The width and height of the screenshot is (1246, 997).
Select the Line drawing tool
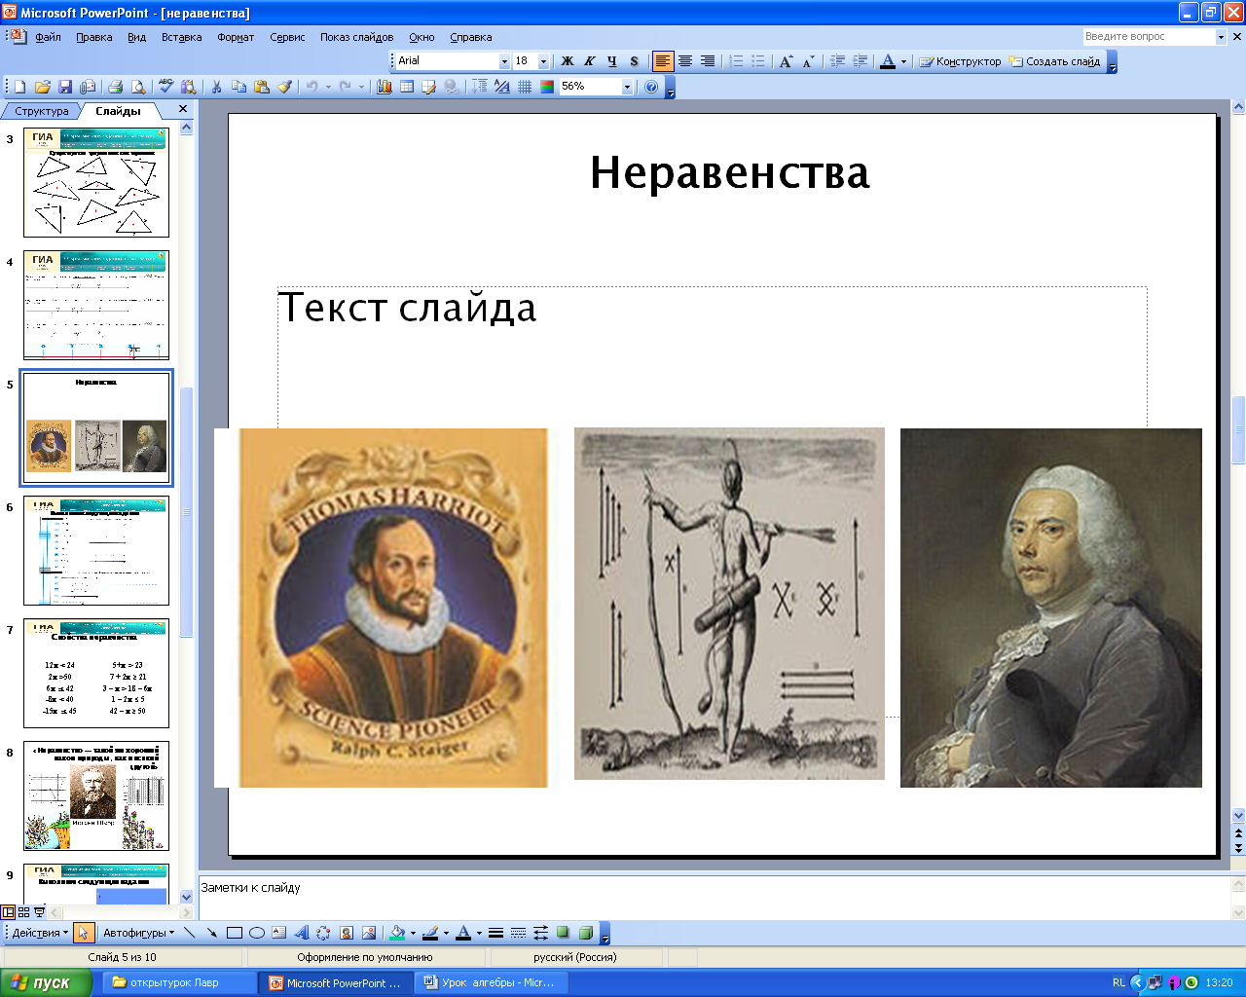point(190,933)
